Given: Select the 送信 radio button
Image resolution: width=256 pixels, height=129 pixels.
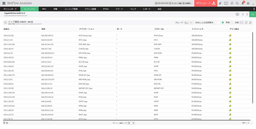Looking at the screenshot, I should point(232,23).
